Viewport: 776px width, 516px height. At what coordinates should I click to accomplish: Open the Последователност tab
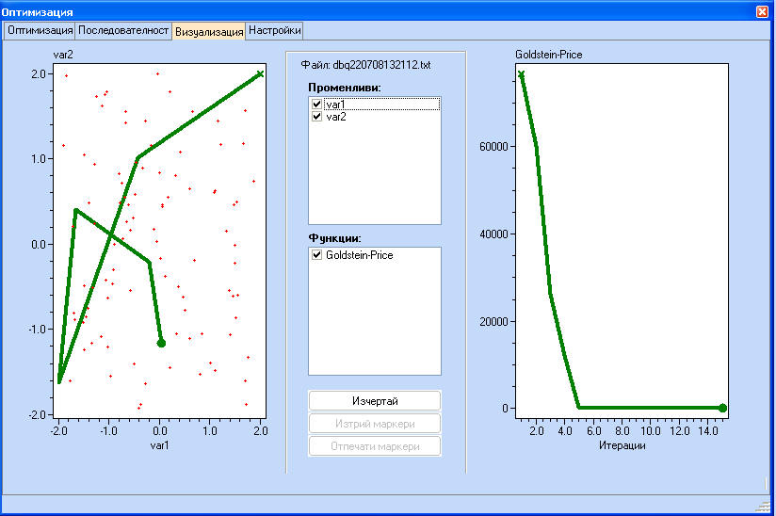click(x=123, y=30)
